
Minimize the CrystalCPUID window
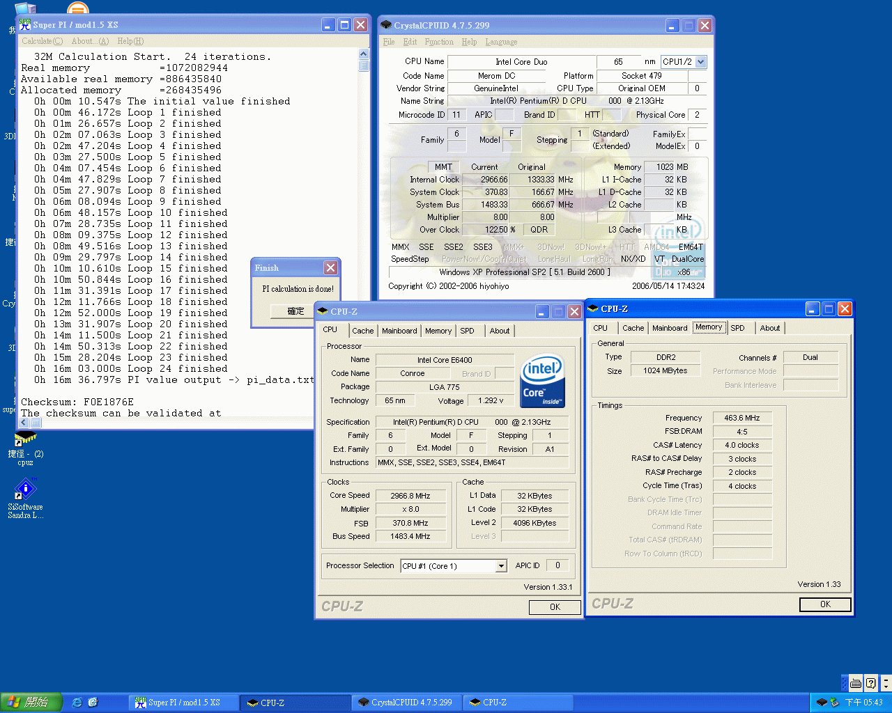click(672, 26)
